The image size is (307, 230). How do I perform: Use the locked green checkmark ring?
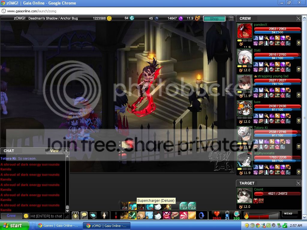coord(133,215)
